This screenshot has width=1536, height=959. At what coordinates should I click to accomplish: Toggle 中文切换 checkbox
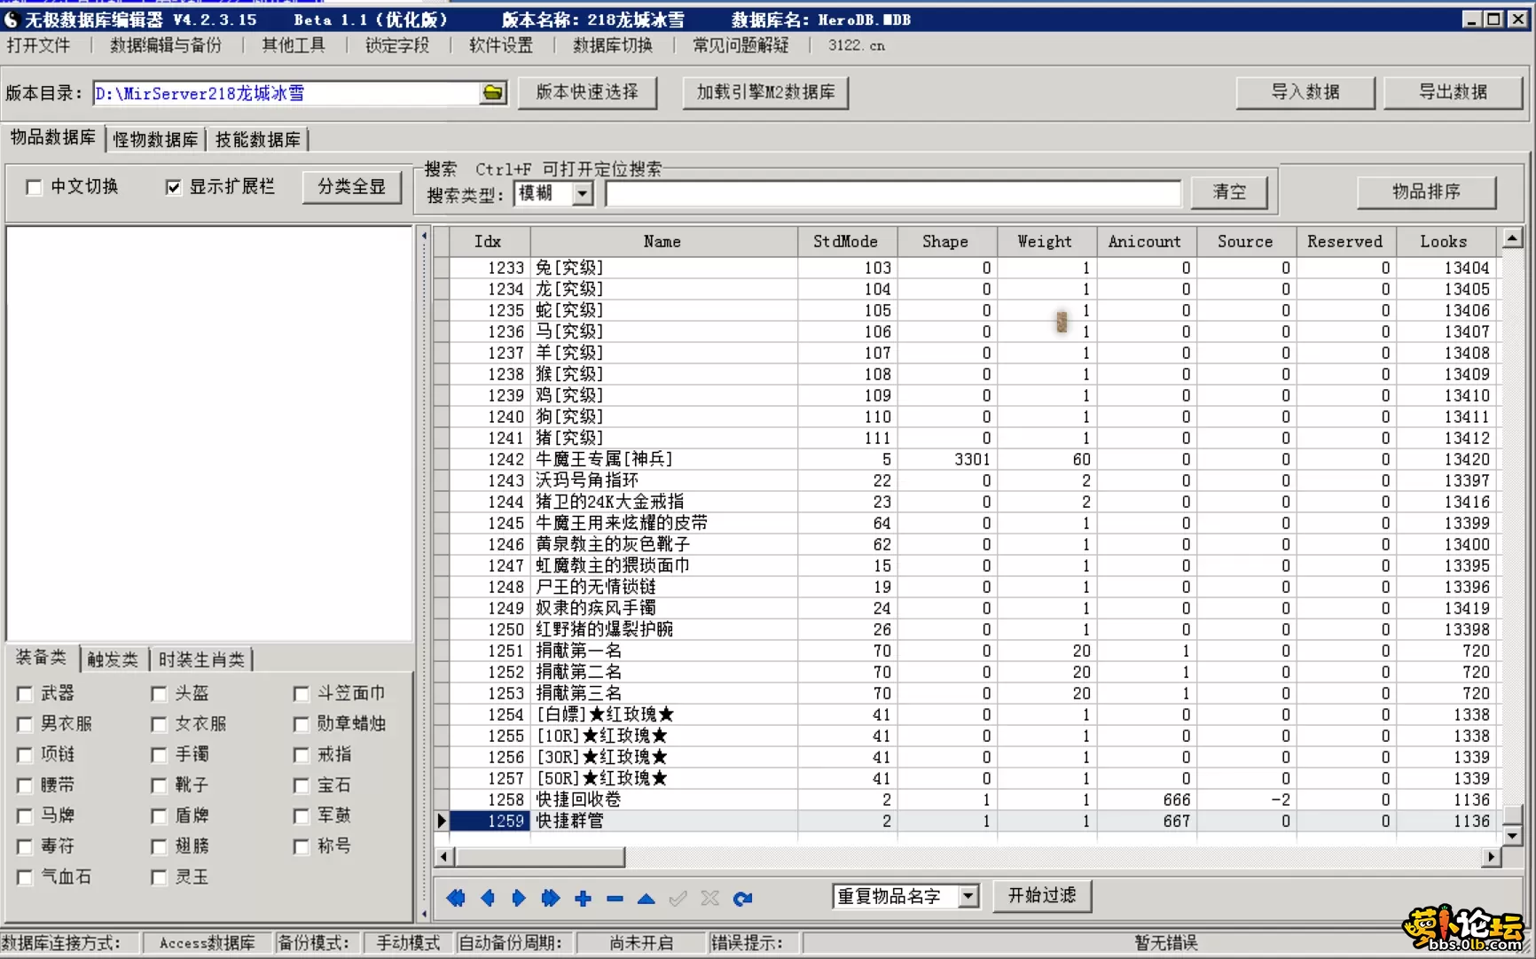pos(34,187)
